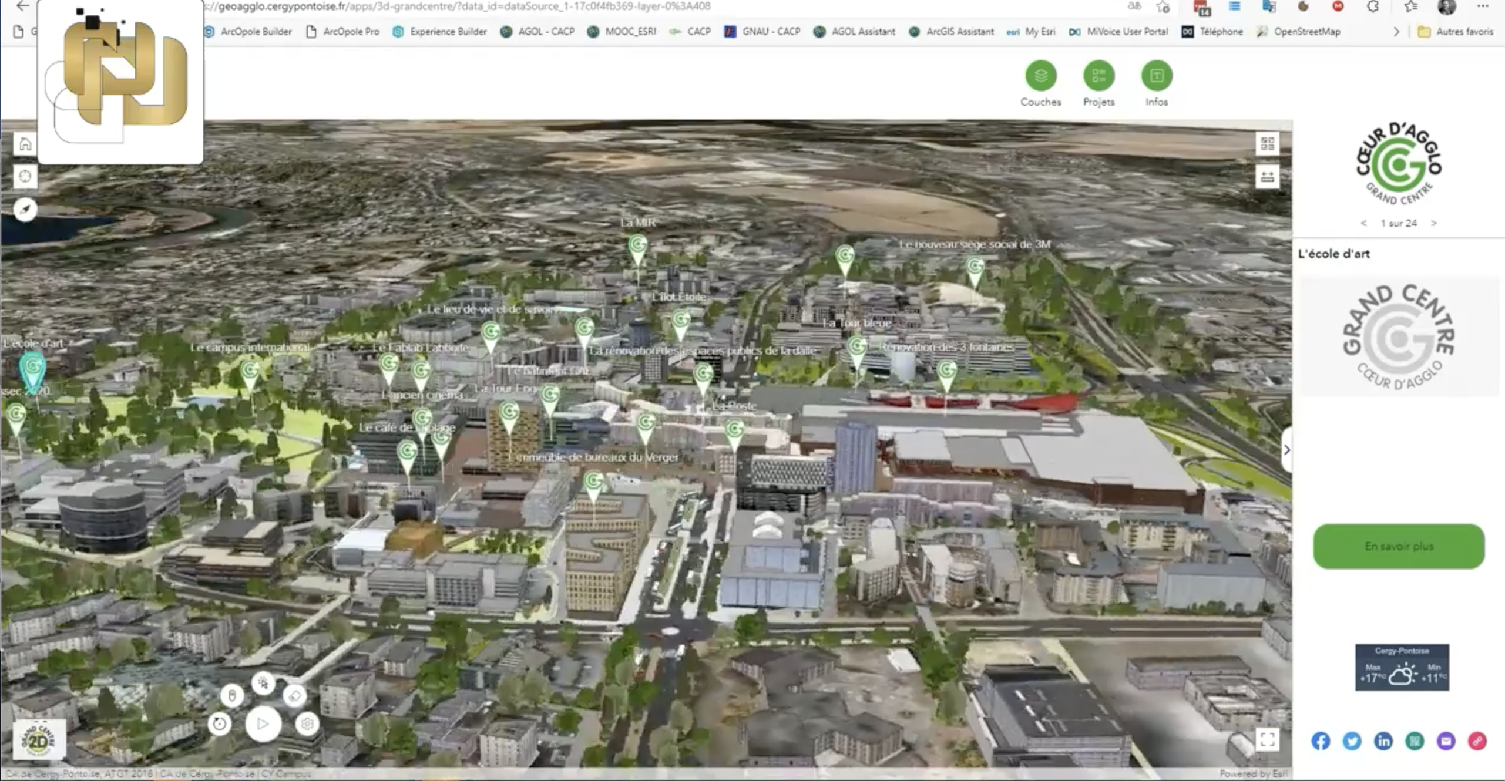Select La MIR map marker

point(637,245)
